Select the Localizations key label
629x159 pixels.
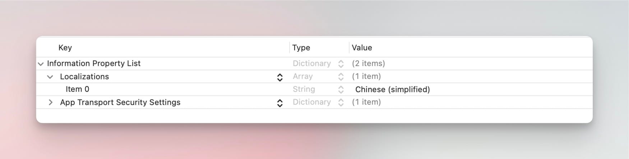tap(84, 76)
